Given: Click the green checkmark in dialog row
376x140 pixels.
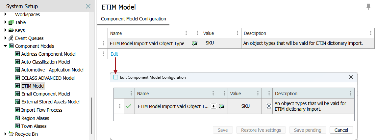Looking at the screenshot, I should [x=129, y=106].
